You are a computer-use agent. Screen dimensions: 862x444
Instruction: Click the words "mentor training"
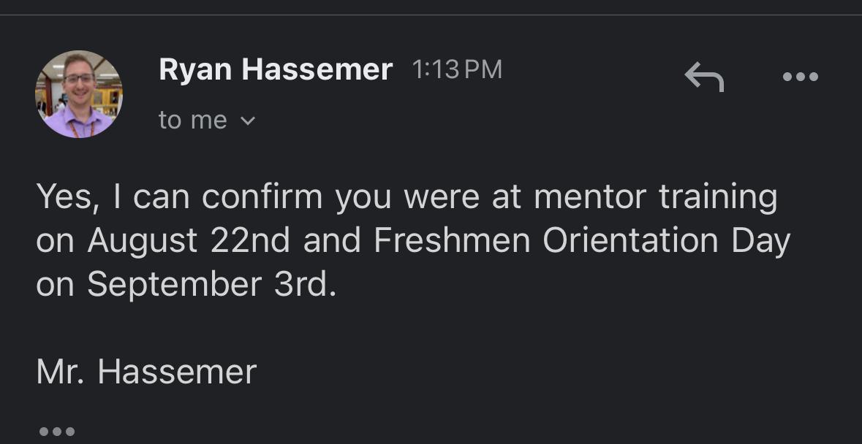[655, 197]
